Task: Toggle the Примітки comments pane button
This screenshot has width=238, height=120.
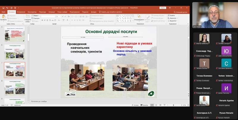Action: tap(145, 105)
